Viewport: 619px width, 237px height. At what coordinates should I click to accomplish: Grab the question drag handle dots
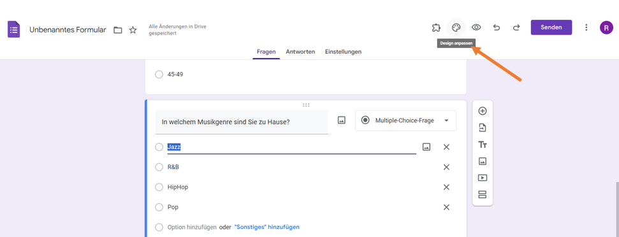click(x=306, y=105)
